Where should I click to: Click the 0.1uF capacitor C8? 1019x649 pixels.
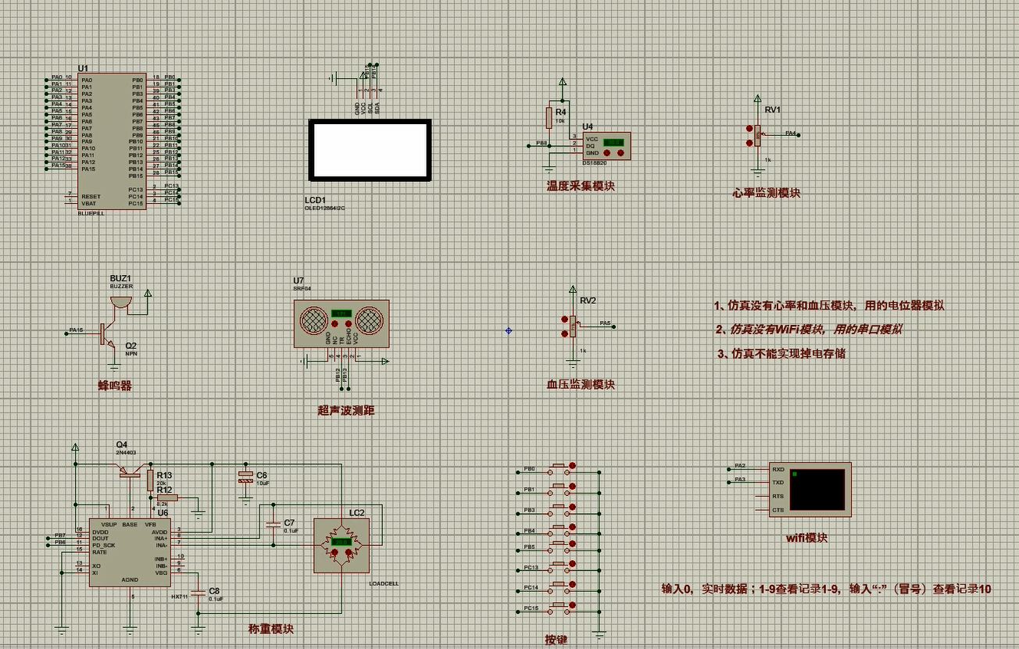[x=196, y=592]
